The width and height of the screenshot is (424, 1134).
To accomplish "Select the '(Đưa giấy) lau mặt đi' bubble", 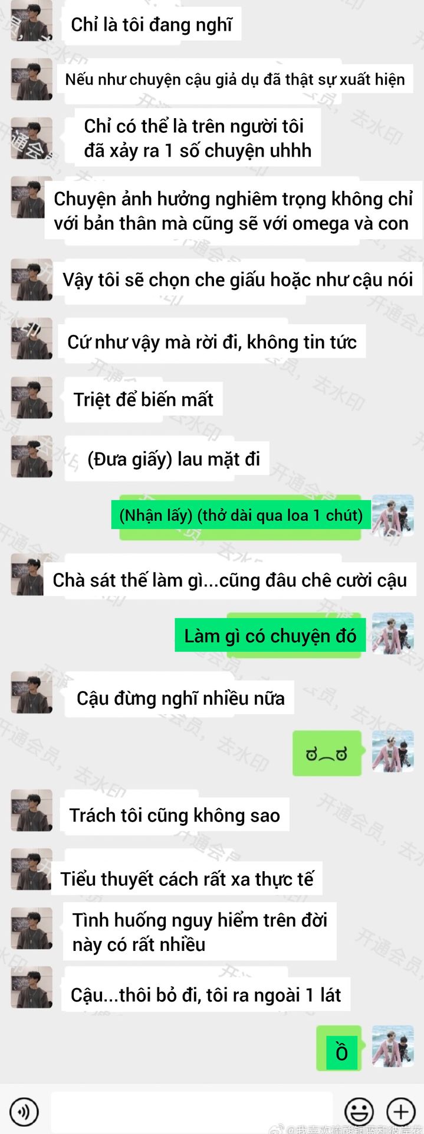I will click(x=167, y=458).
